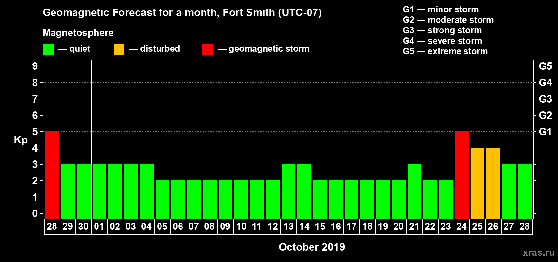Click the Kp value 7 on the y-axis
The height and width of the screenshot is (262, 558).
[35, 99]
